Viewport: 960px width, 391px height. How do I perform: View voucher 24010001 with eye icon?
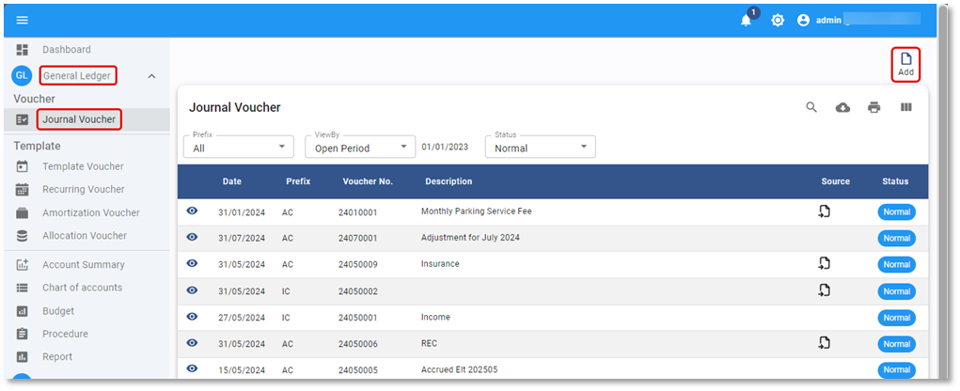pos(192,211)
